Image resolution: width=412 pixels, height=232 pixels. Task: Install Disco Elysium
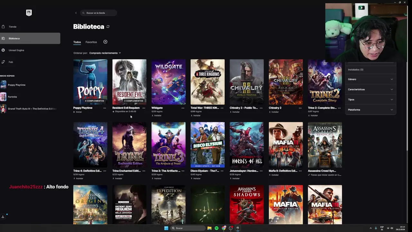pos(195,178)
